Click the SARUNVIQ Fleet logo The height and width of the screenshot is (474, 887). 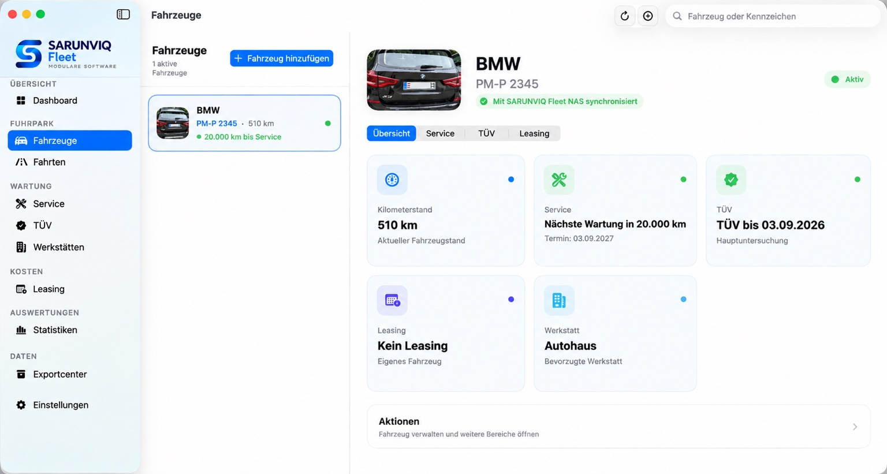66,54
